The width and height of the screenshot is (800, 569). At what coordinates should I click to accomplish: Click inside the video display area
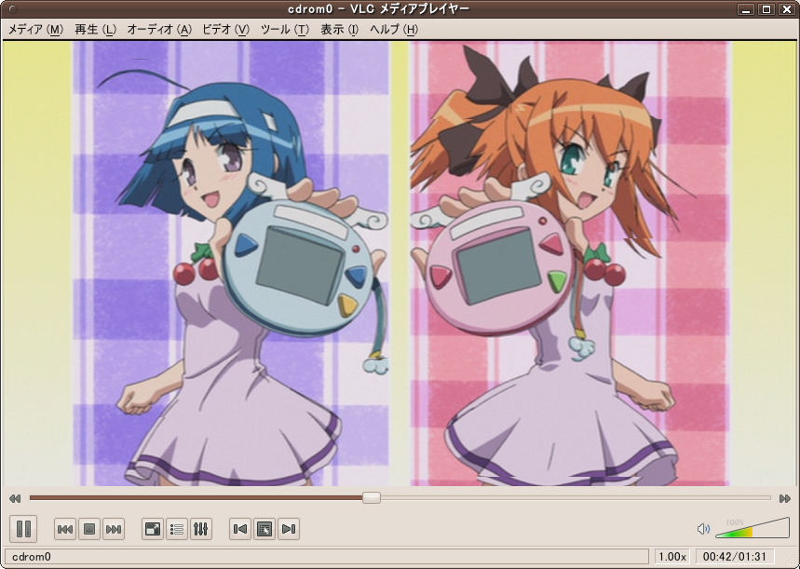pyautogui.click(x=400, y=264)
